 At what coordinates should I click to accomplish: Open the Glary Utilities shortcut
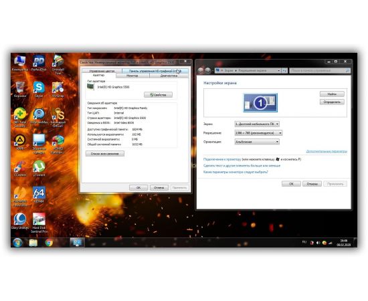tap(19, 221)
